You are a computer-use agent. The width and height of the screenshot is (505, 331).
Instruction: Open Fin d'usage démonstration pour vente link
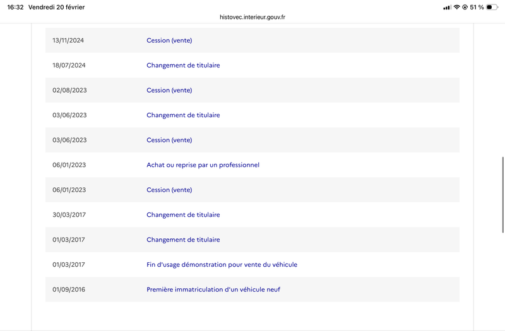(222, 265)
